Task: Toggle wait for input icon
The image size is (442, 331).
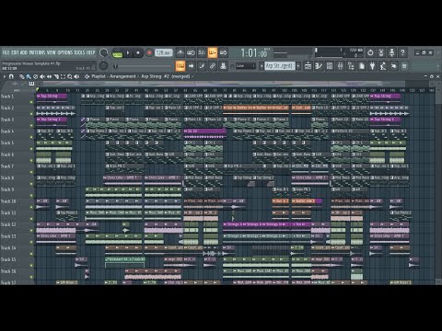Action: (191, 53)
